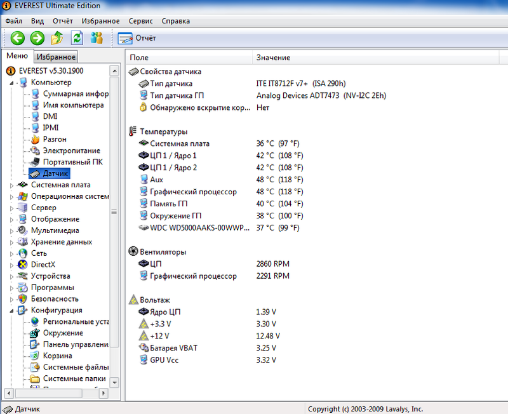Click the Портативный ПК laptop icon
Image resolution: width=508 pixels, height=414 pixels.
tap(35, 162)
